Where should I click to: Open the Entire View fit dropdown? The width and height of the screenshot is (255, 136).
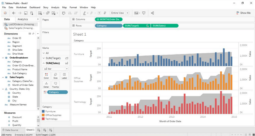click(119, 13)
